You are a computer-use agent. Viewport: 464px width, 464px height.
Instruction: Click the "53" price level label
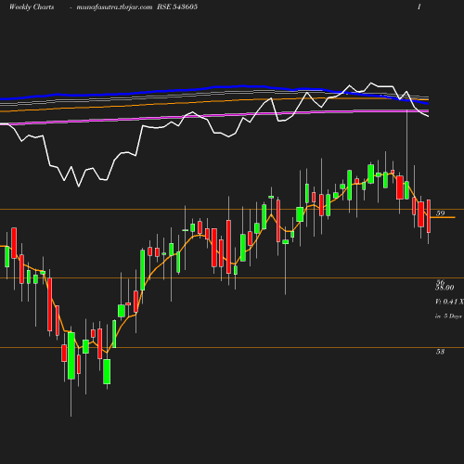pyautogui.click(x=440, y=352)
